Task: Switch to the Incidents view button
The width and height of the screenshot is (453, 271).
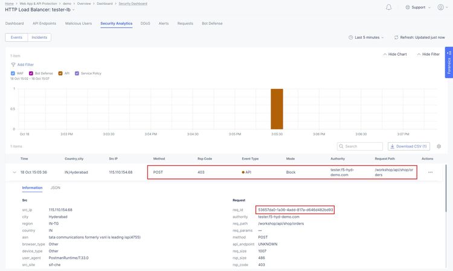Action: 39,38
